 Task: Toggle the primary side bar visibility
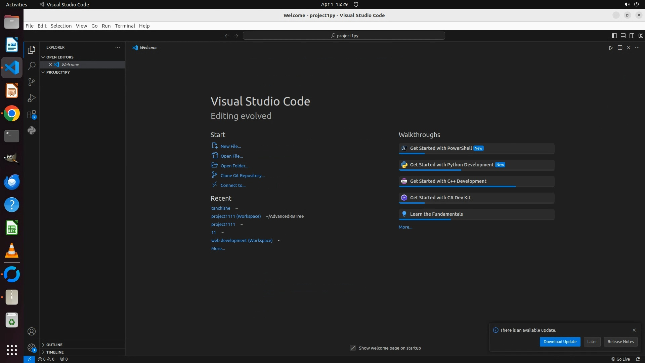click(614, 36)
